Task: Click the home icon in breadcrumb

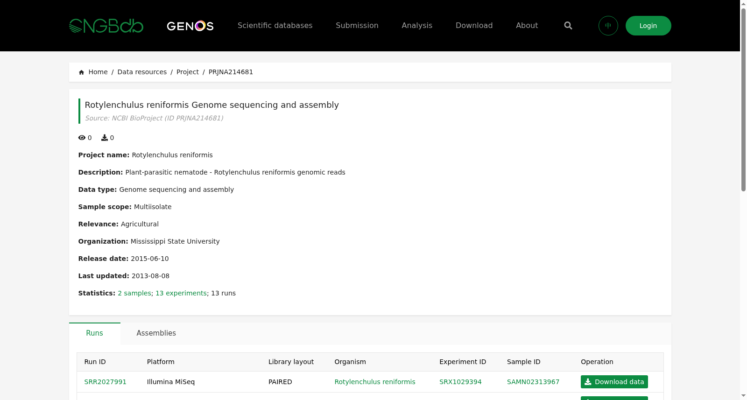Action: [x=82, y=72]
